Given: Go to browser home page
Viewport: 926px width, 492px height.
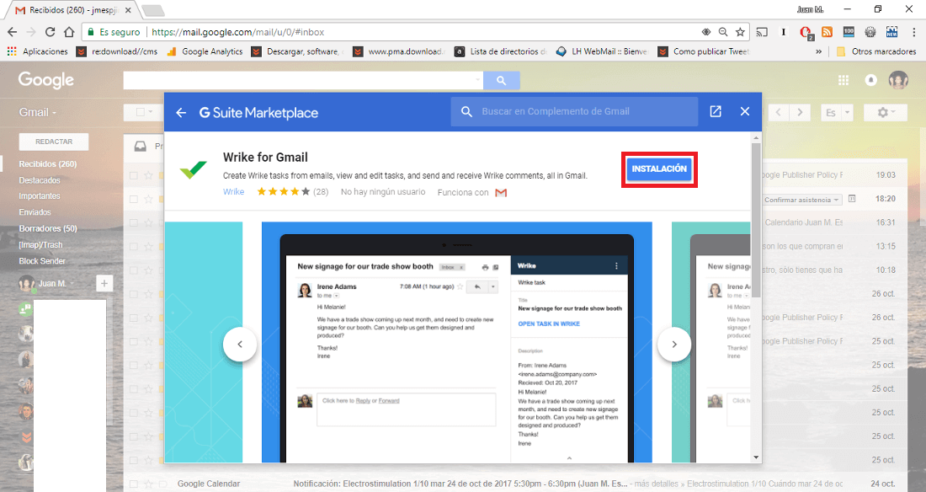Looking at the screenshot, I should point(69,32).
